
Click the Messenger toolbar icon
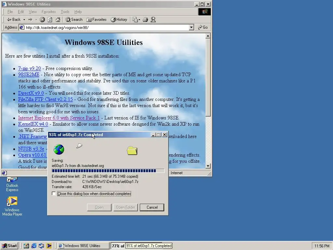pos(153,20)
